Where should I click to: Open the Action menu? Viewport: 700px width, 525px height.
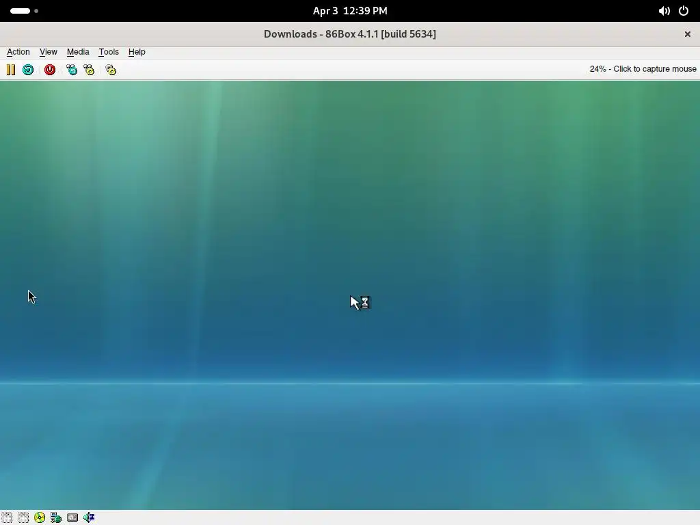point(18,52)
